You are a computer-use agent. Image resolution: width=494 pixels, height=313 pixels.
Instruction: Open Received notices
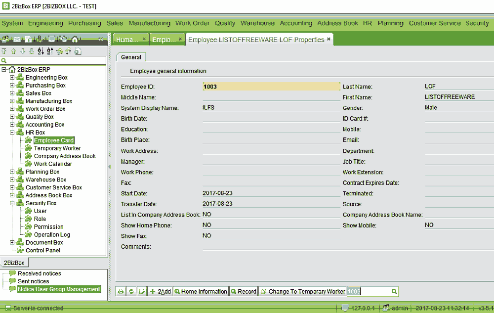point(40,273)
